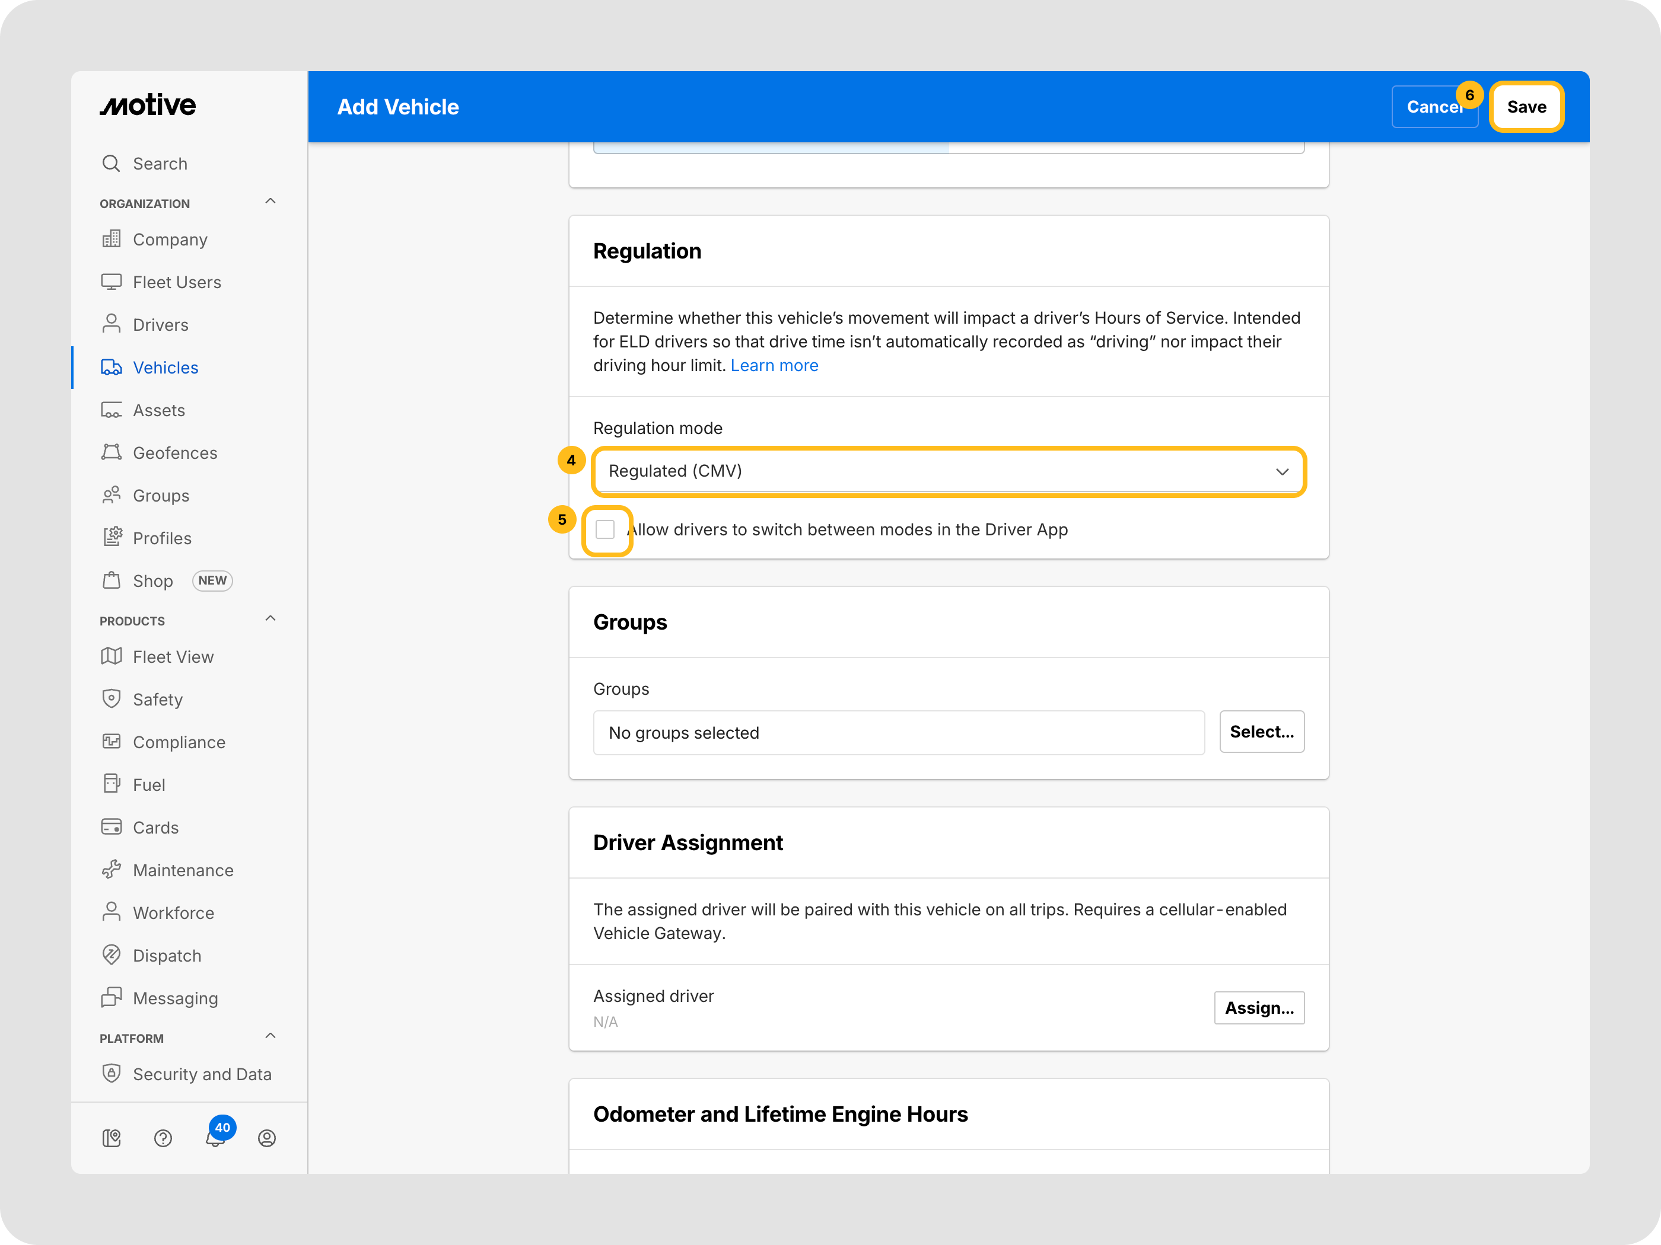The height and width of the screenshot is (1245, 1661).
Task: Click the Geofences icon in sidebar
Action: coord(111,452)
